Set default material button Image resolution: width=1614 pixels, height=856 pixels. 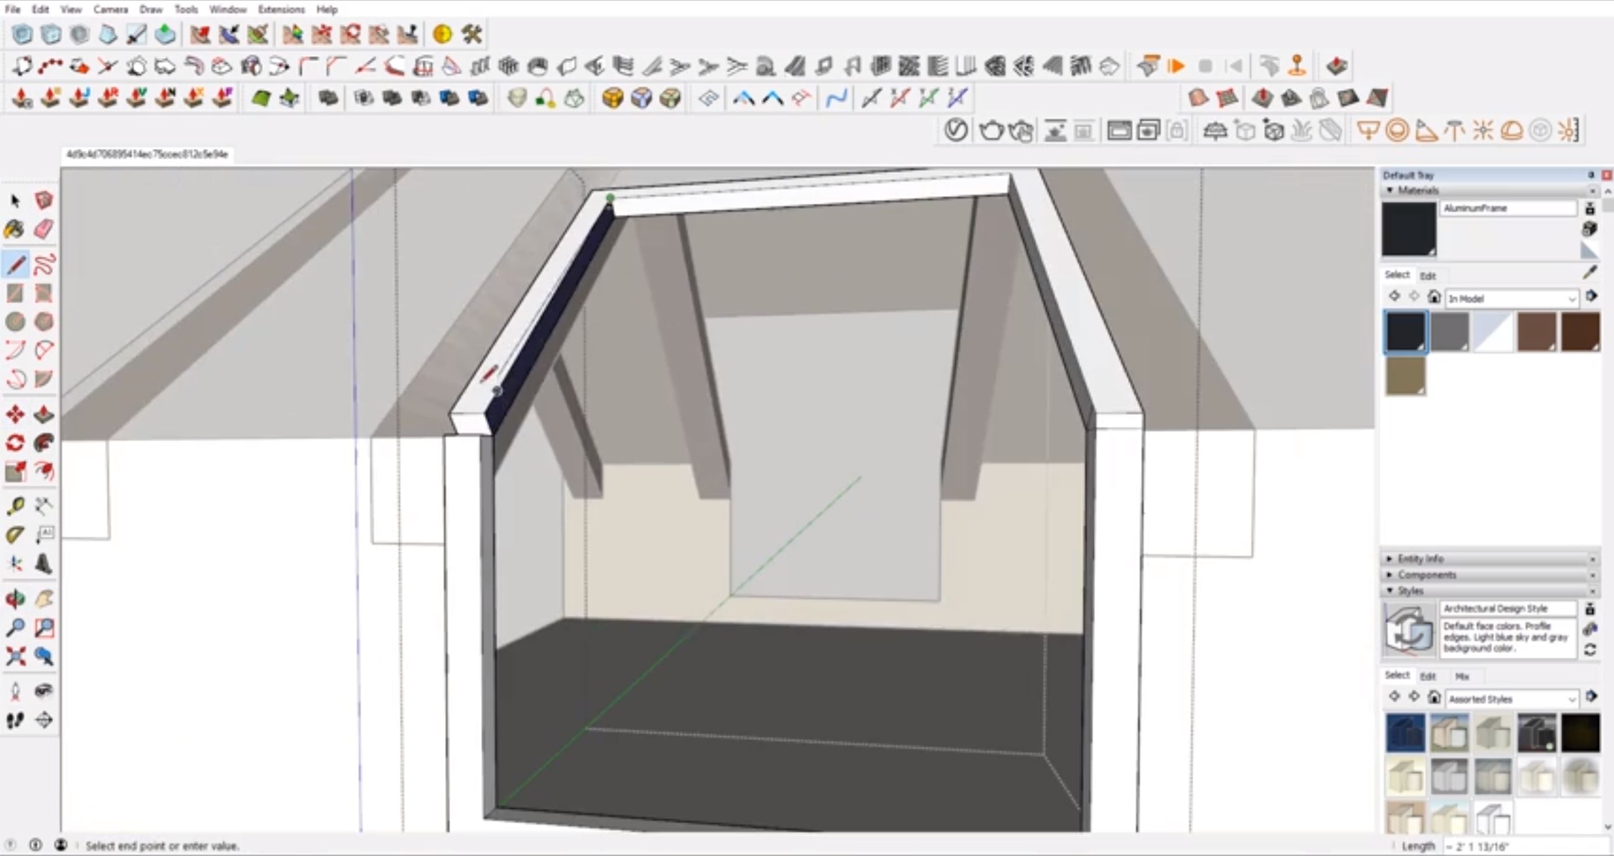1590,251
